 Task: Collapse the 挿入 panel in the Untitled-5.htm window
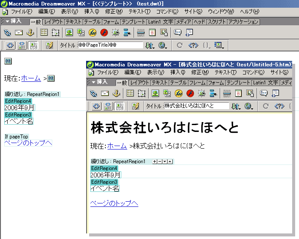click(94, 82)
